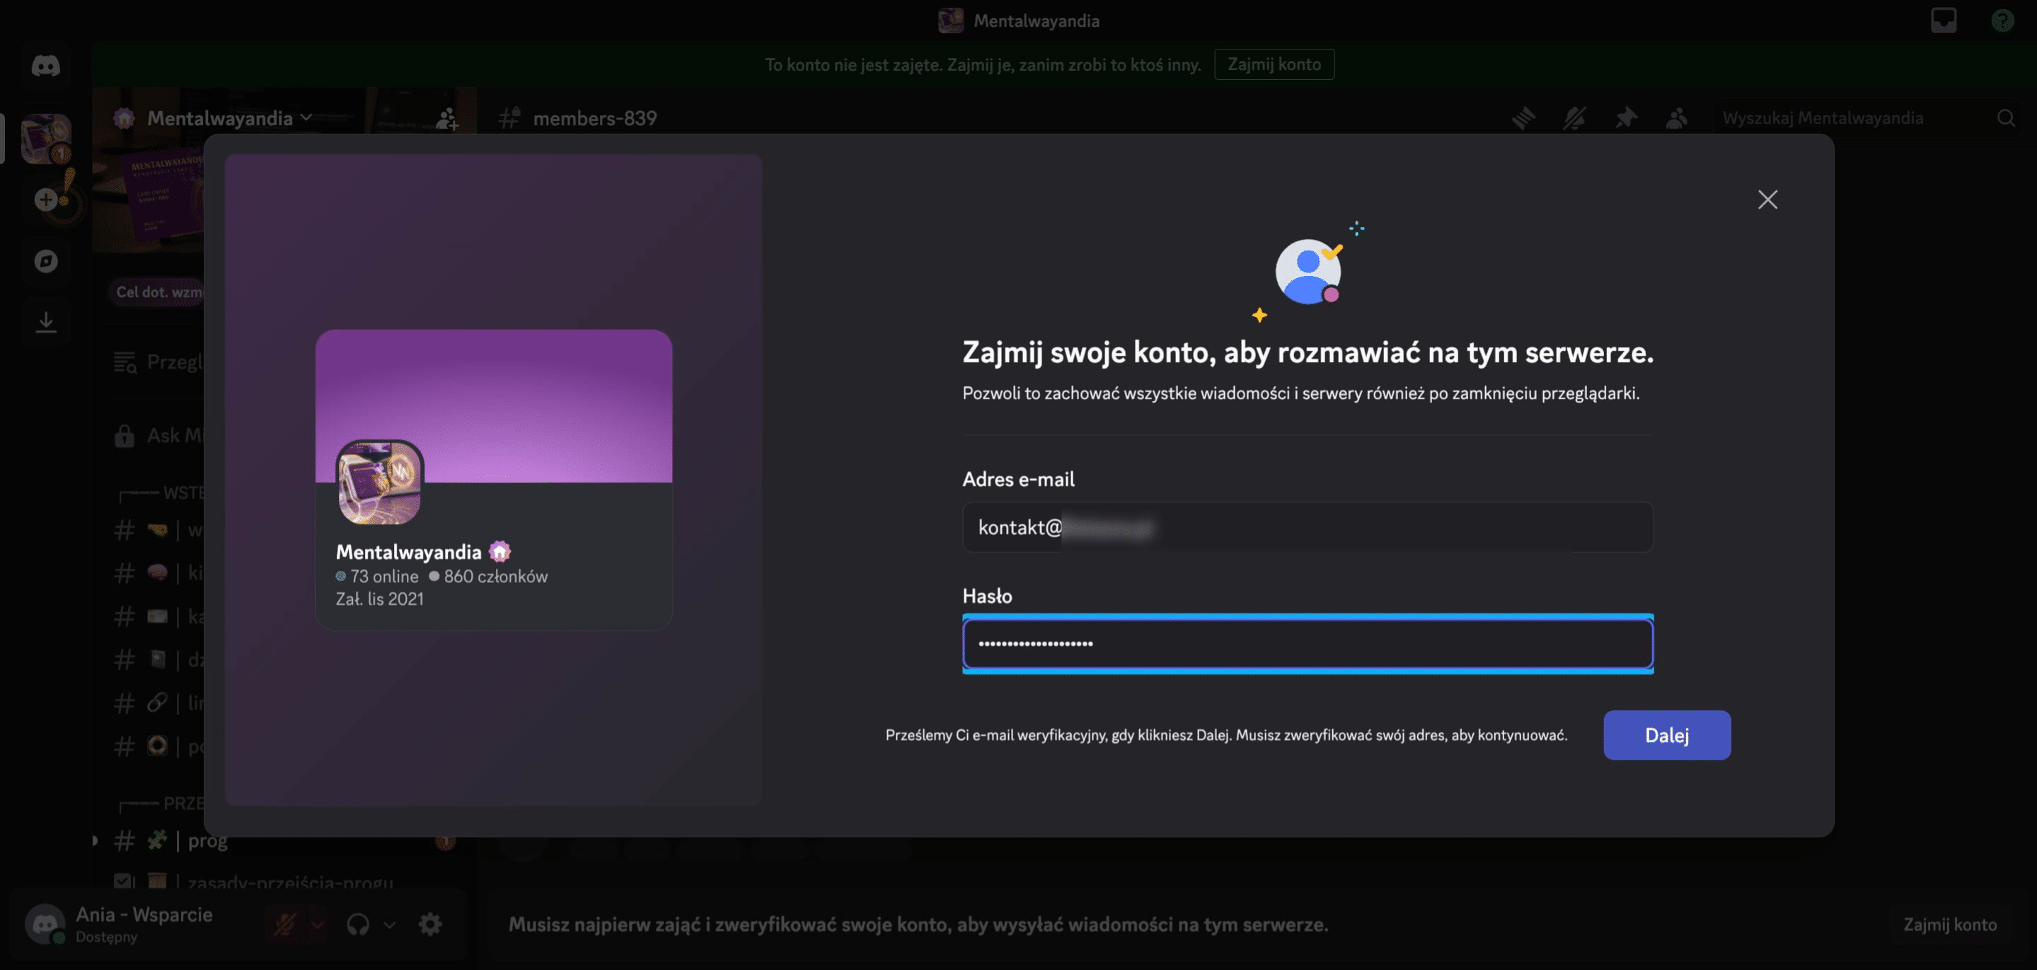Click the Ania - Wsparcie user avatar

45,923
